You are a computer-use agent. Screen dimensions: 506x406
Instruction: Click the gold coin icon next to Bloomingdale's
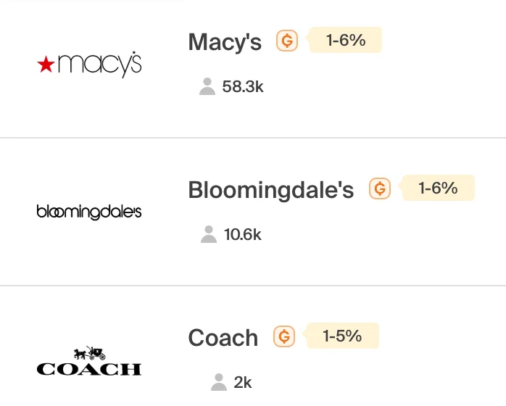coord(380,188)
